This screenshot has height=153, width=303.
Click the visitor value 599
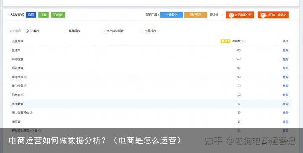point(238,59)
